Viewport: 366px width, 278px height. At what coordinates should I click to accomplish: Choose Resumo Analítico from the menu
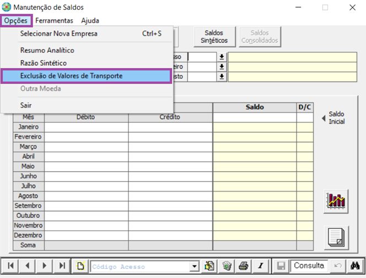[47, 50]
